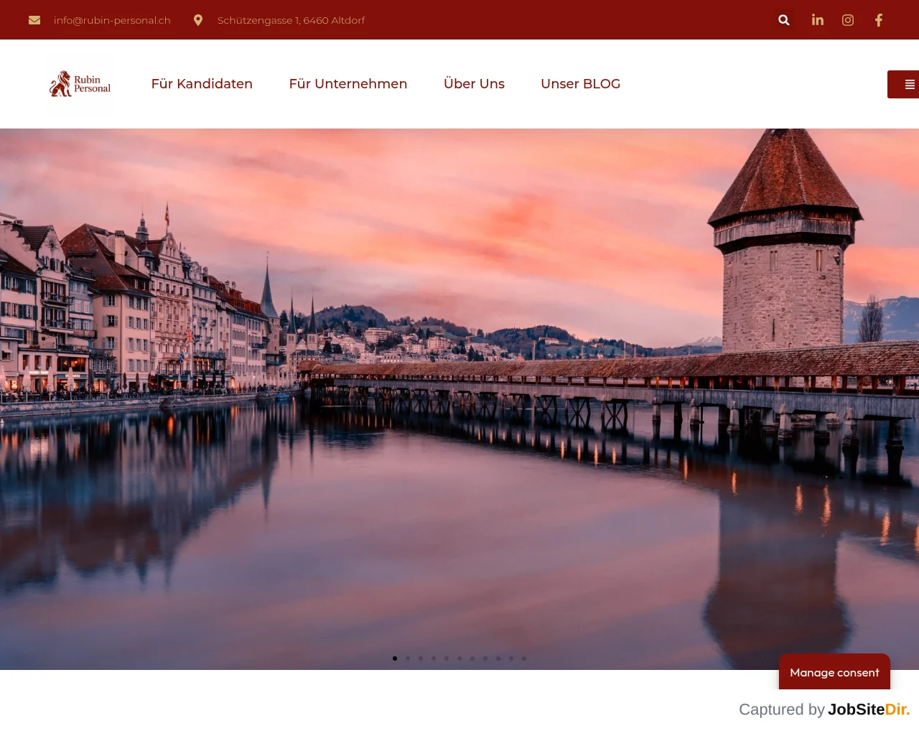
Task: Click the map pin location icon
Action: 198,20
